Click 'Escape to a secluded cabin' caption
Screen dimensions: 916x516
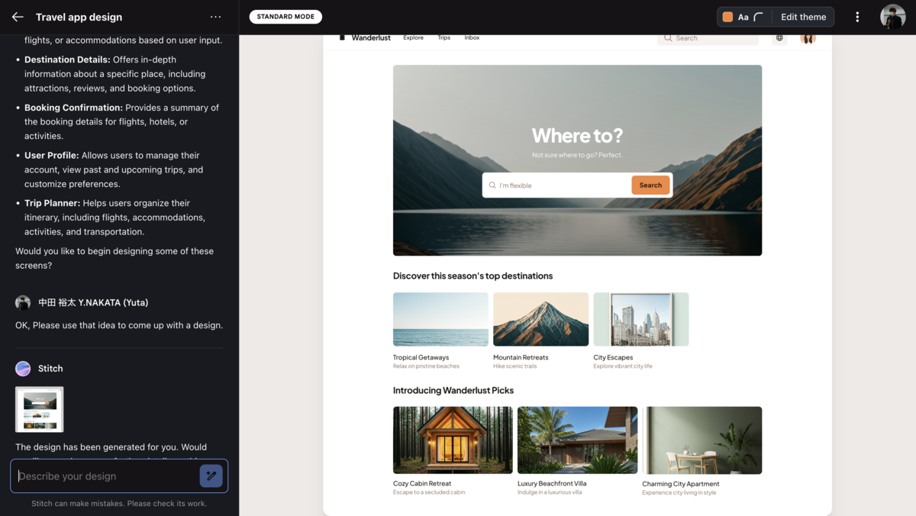pos(429,492)
